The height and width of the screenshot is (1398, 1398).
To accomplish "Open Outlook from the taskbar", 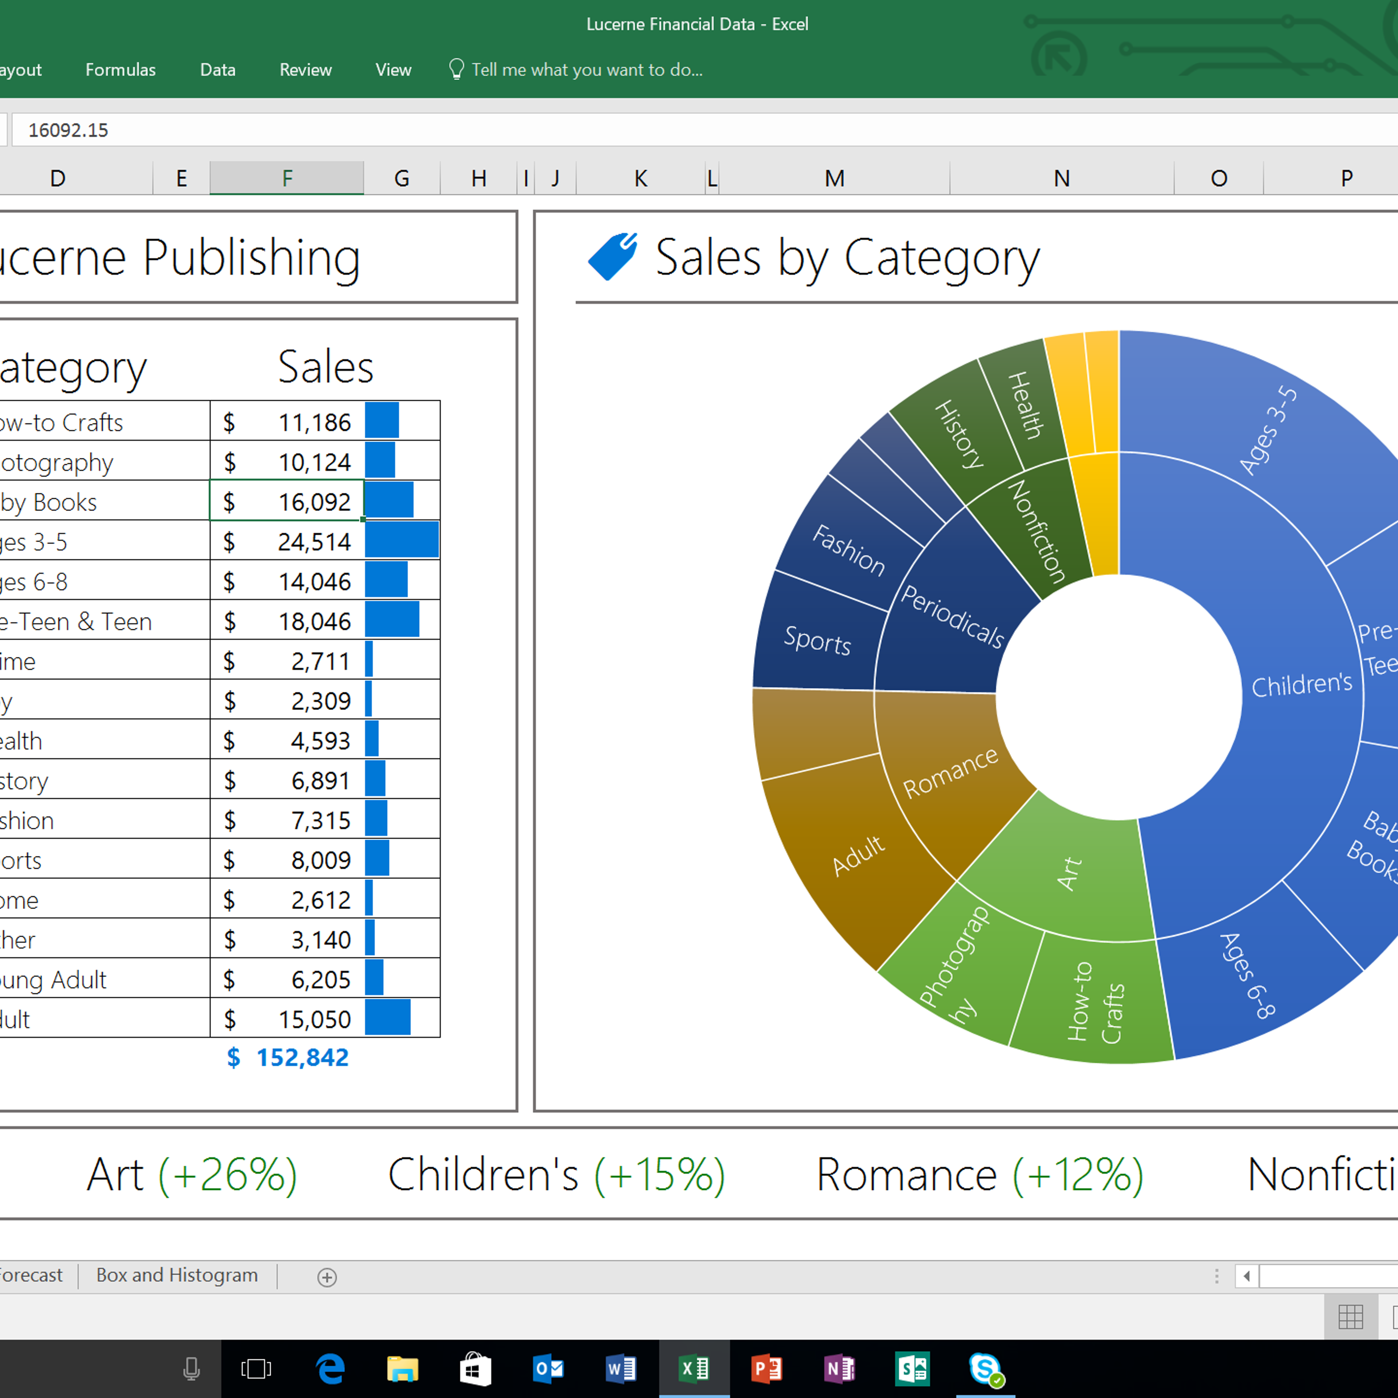I will pos(548,1369).
